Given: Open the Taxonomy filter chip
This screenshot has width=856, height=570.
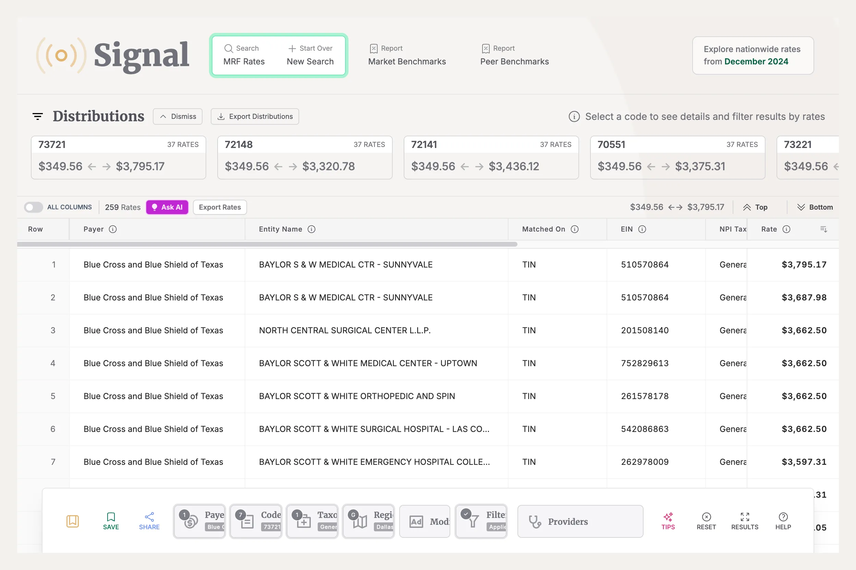Looking at the screenshot, I should pyautogui.click(x=312, y=521).
